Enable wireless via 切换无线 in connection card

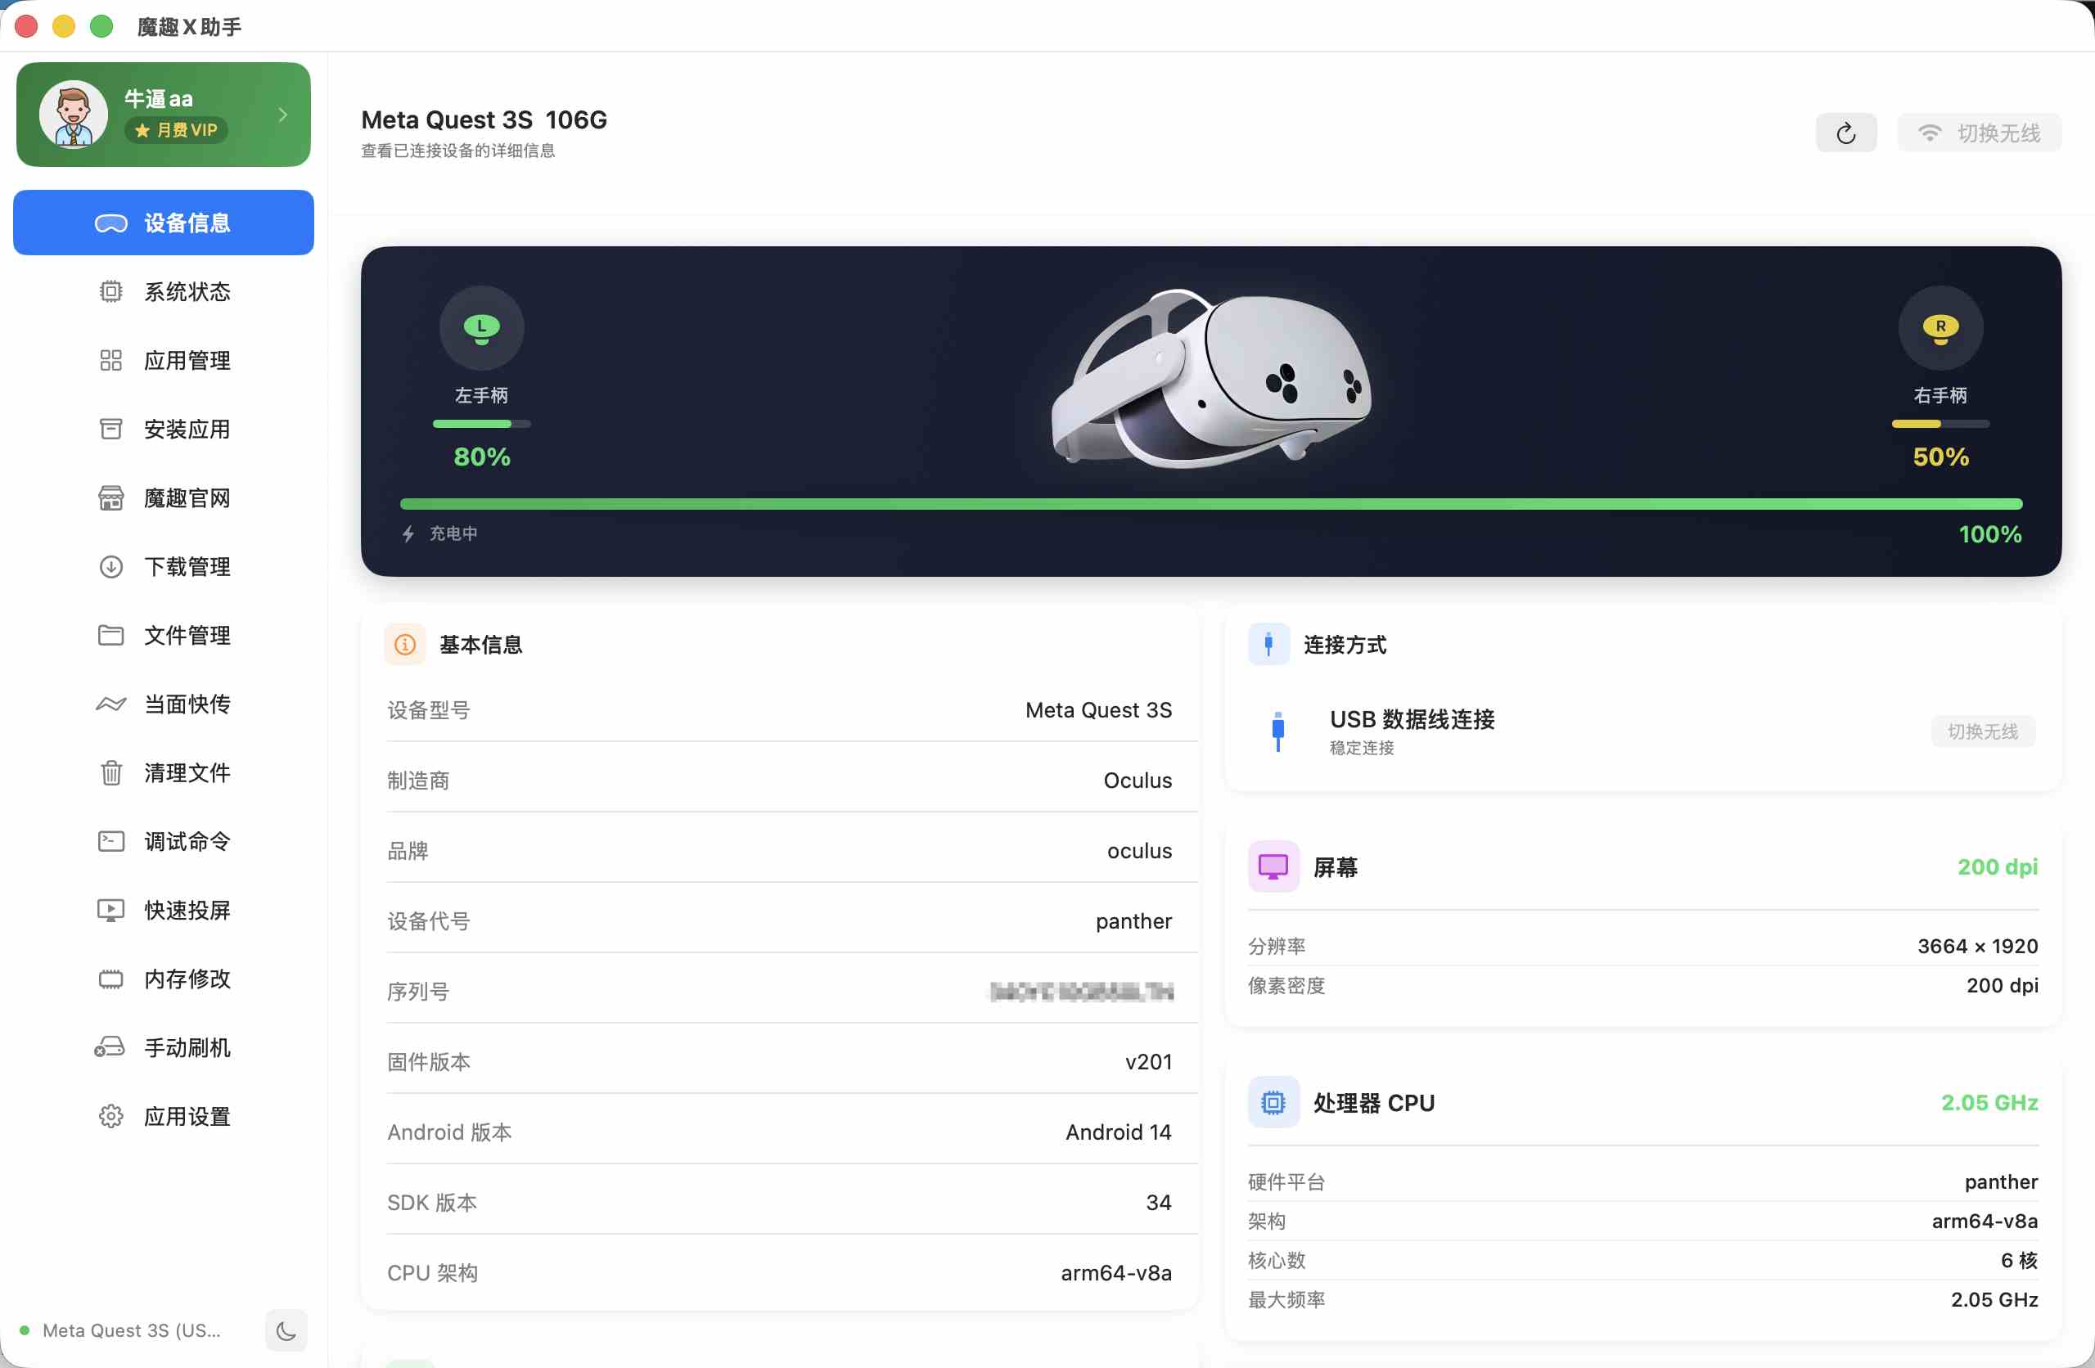(1982, 731)
